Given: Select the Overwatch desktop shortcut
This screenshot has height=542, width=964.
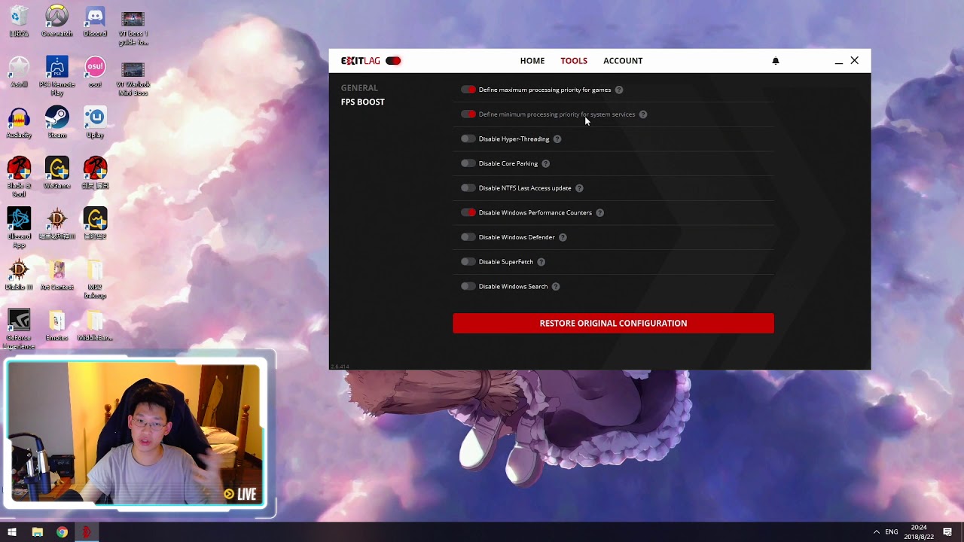Looking at the screenshot, I should point(56,21).
